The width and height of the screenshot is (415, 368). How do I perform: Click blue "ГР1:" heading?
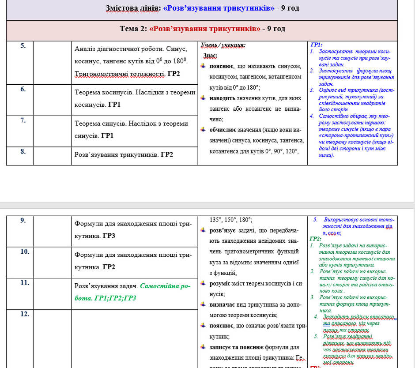click(316, 45)
